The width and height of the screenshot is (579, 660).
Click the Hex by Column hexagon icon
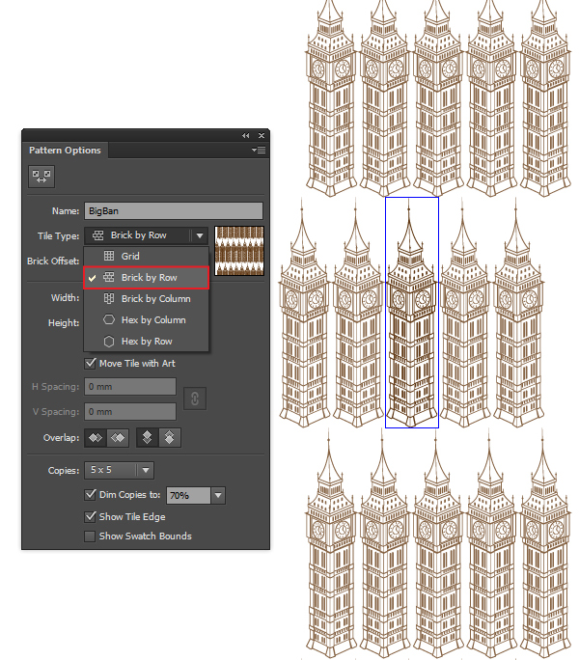point(109,320)
